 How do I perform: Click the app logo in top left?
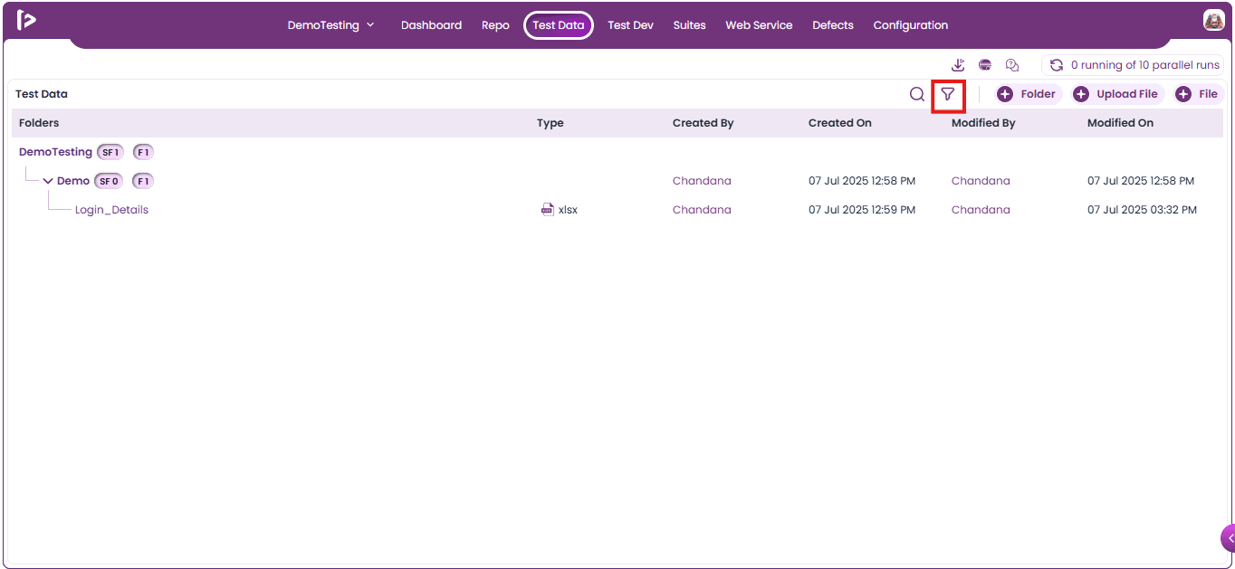[26, 20]
